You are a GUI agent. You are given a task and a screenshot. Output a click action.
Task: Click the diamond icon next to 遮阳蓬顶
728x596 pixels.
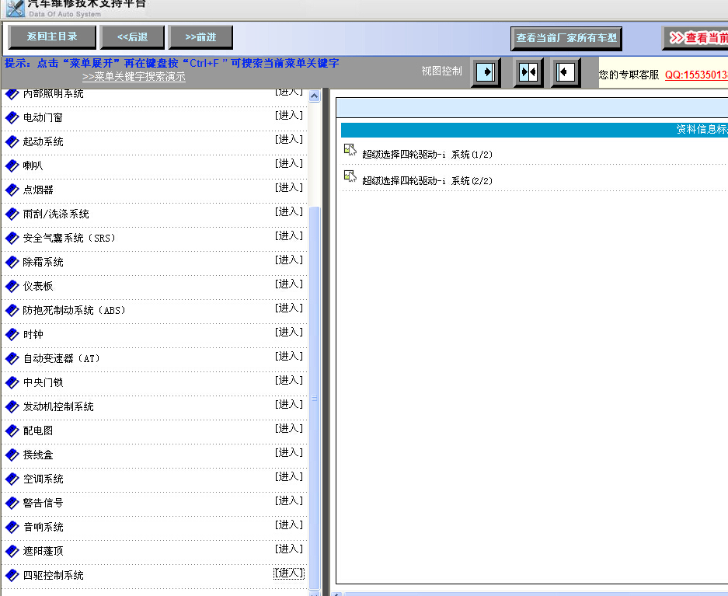[12, 552]
